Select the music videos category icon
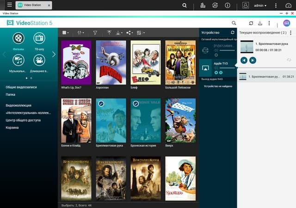 pos(18,60)
